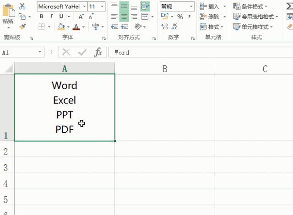Increase indent

(124, 27)
